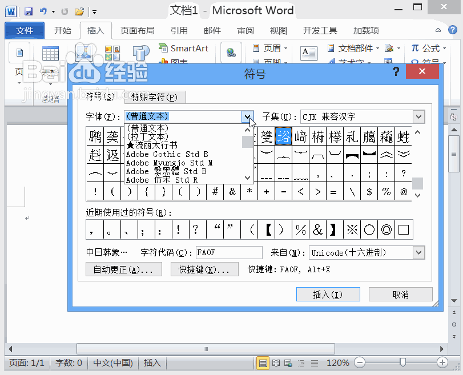Choose Adobe 仿宋 Std R font
Screen dimensions: 463x375
162,180
